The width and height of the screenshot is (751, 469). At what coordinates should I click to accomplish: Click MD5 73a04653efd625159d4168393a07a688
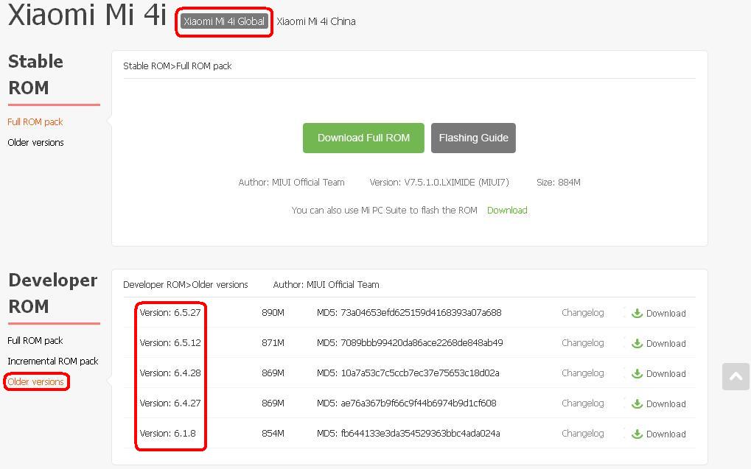point(409,312)
